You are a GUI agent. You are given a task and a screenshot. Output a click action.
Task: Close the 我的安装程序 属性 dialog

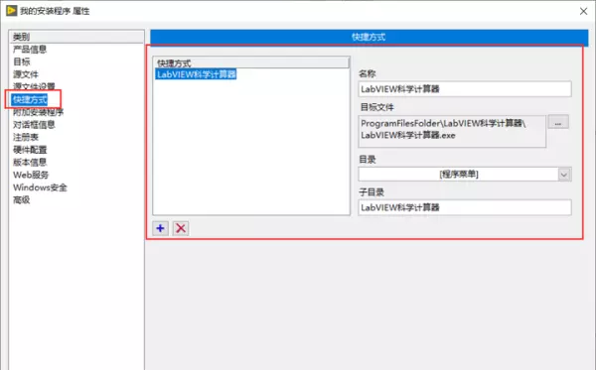click(583, 11)
